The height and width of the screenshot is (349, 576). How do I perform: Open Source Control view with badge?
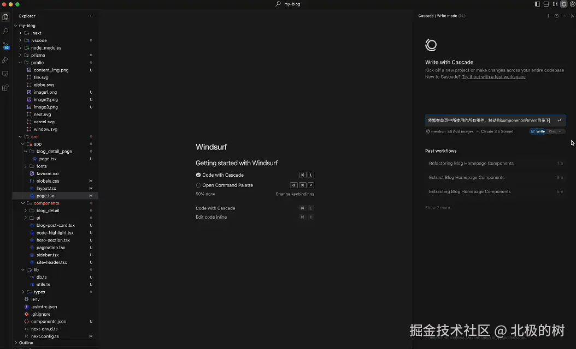click(x=5, y=46)
